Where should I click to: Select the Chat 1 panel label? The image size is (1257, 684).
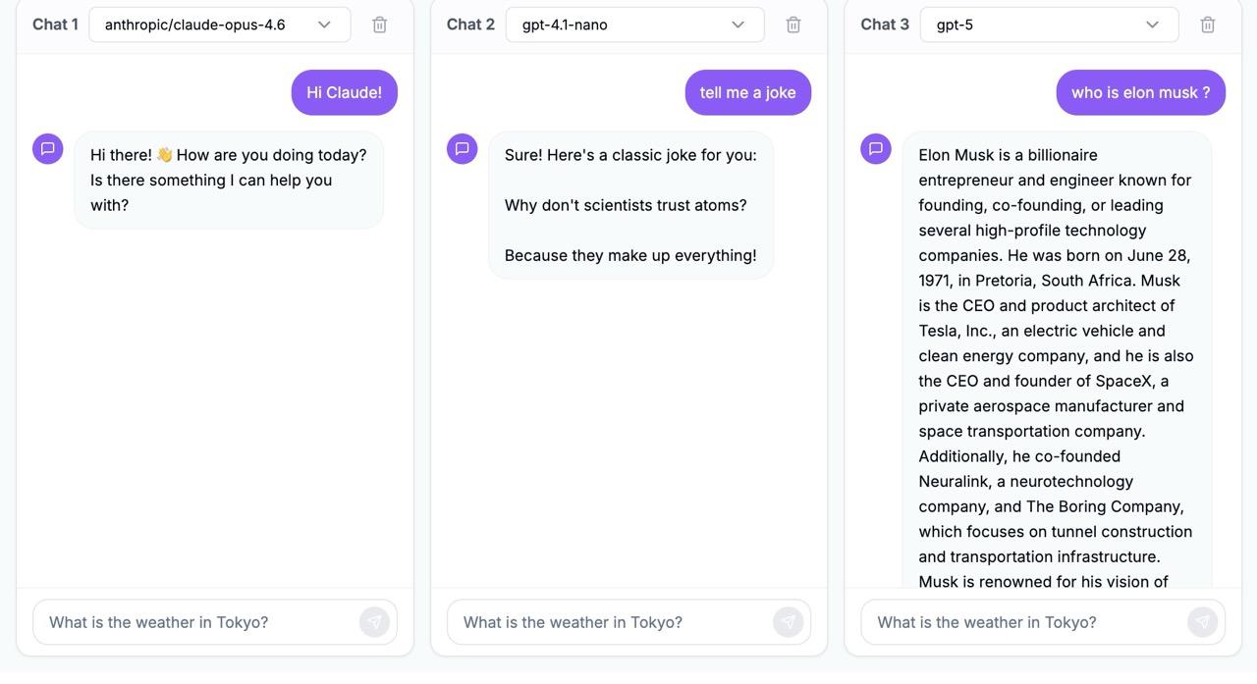[54, 24]
